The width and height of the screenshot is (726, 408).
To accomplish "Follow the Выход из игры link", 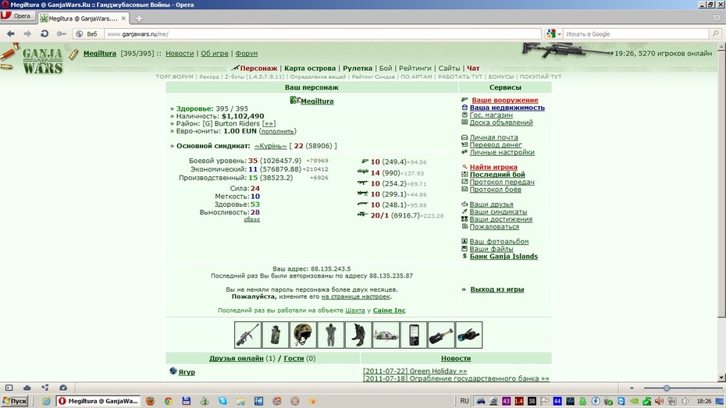I will 496,289.
